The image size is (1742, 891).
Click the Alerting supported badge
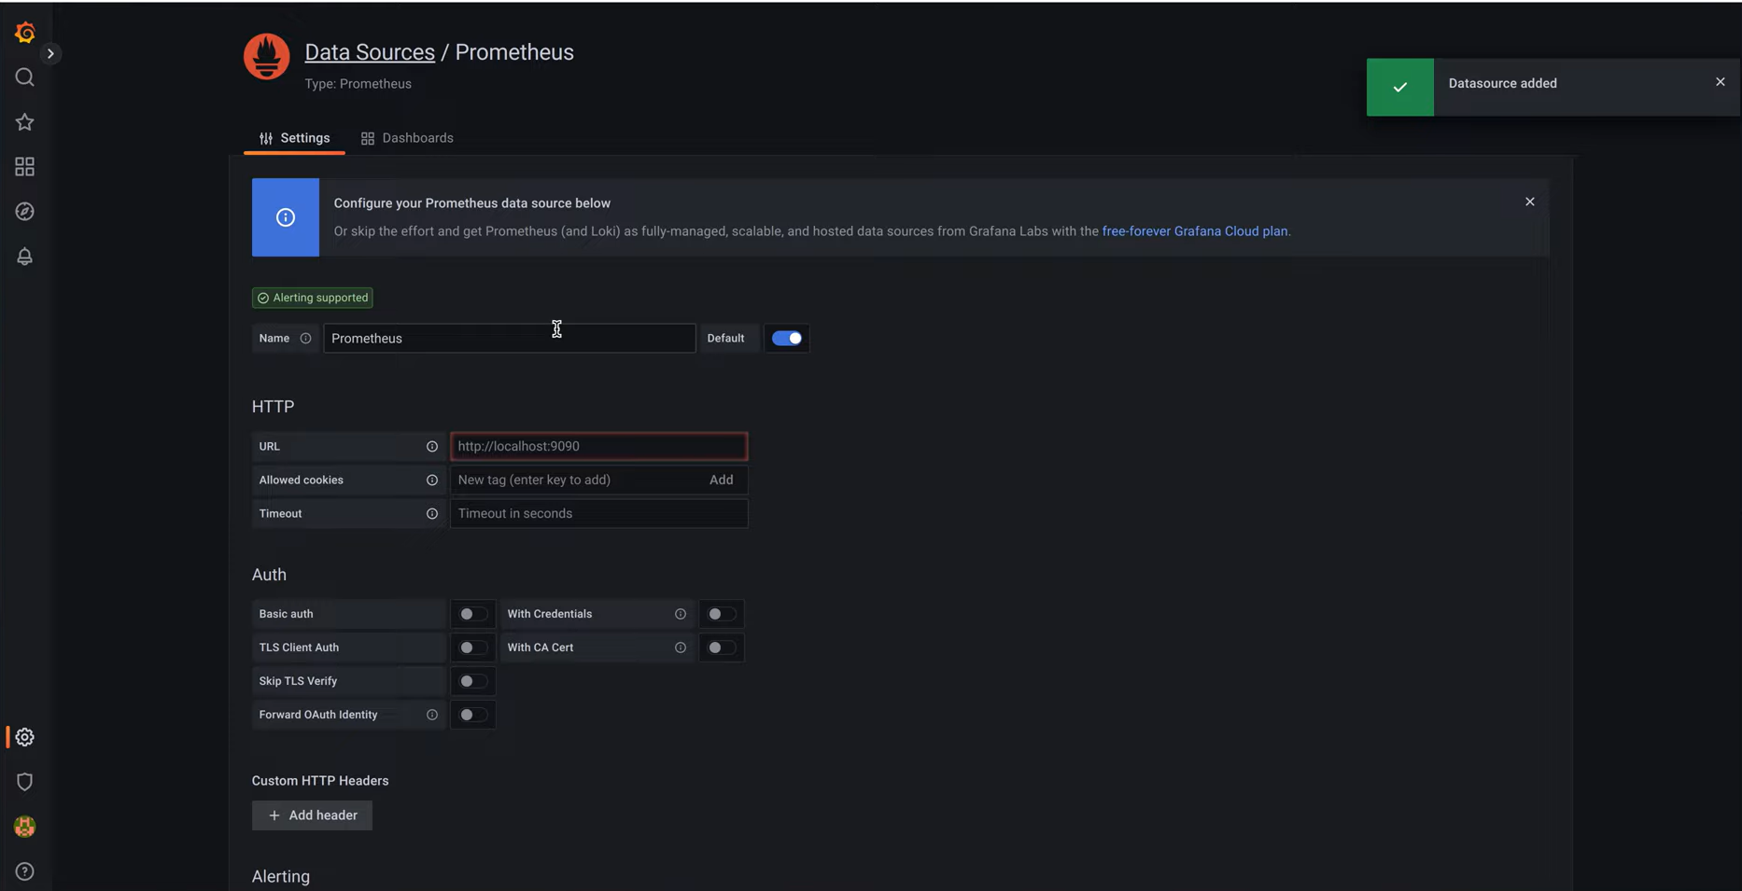click(x=313, y=298)
